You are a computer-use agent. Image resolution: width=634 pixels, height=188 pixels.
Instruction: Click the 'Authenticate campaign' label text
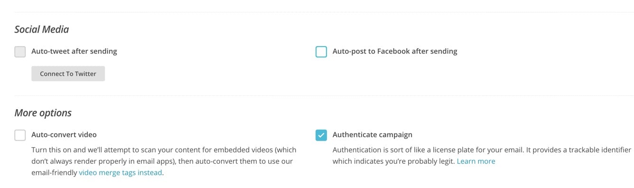click(373, 135)
